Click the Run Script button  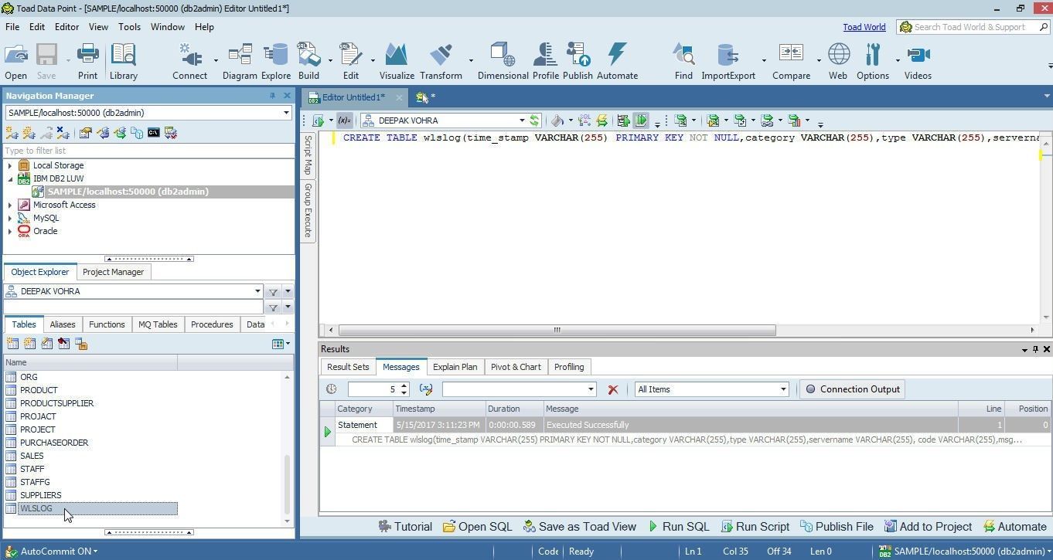tap(755, 527)
